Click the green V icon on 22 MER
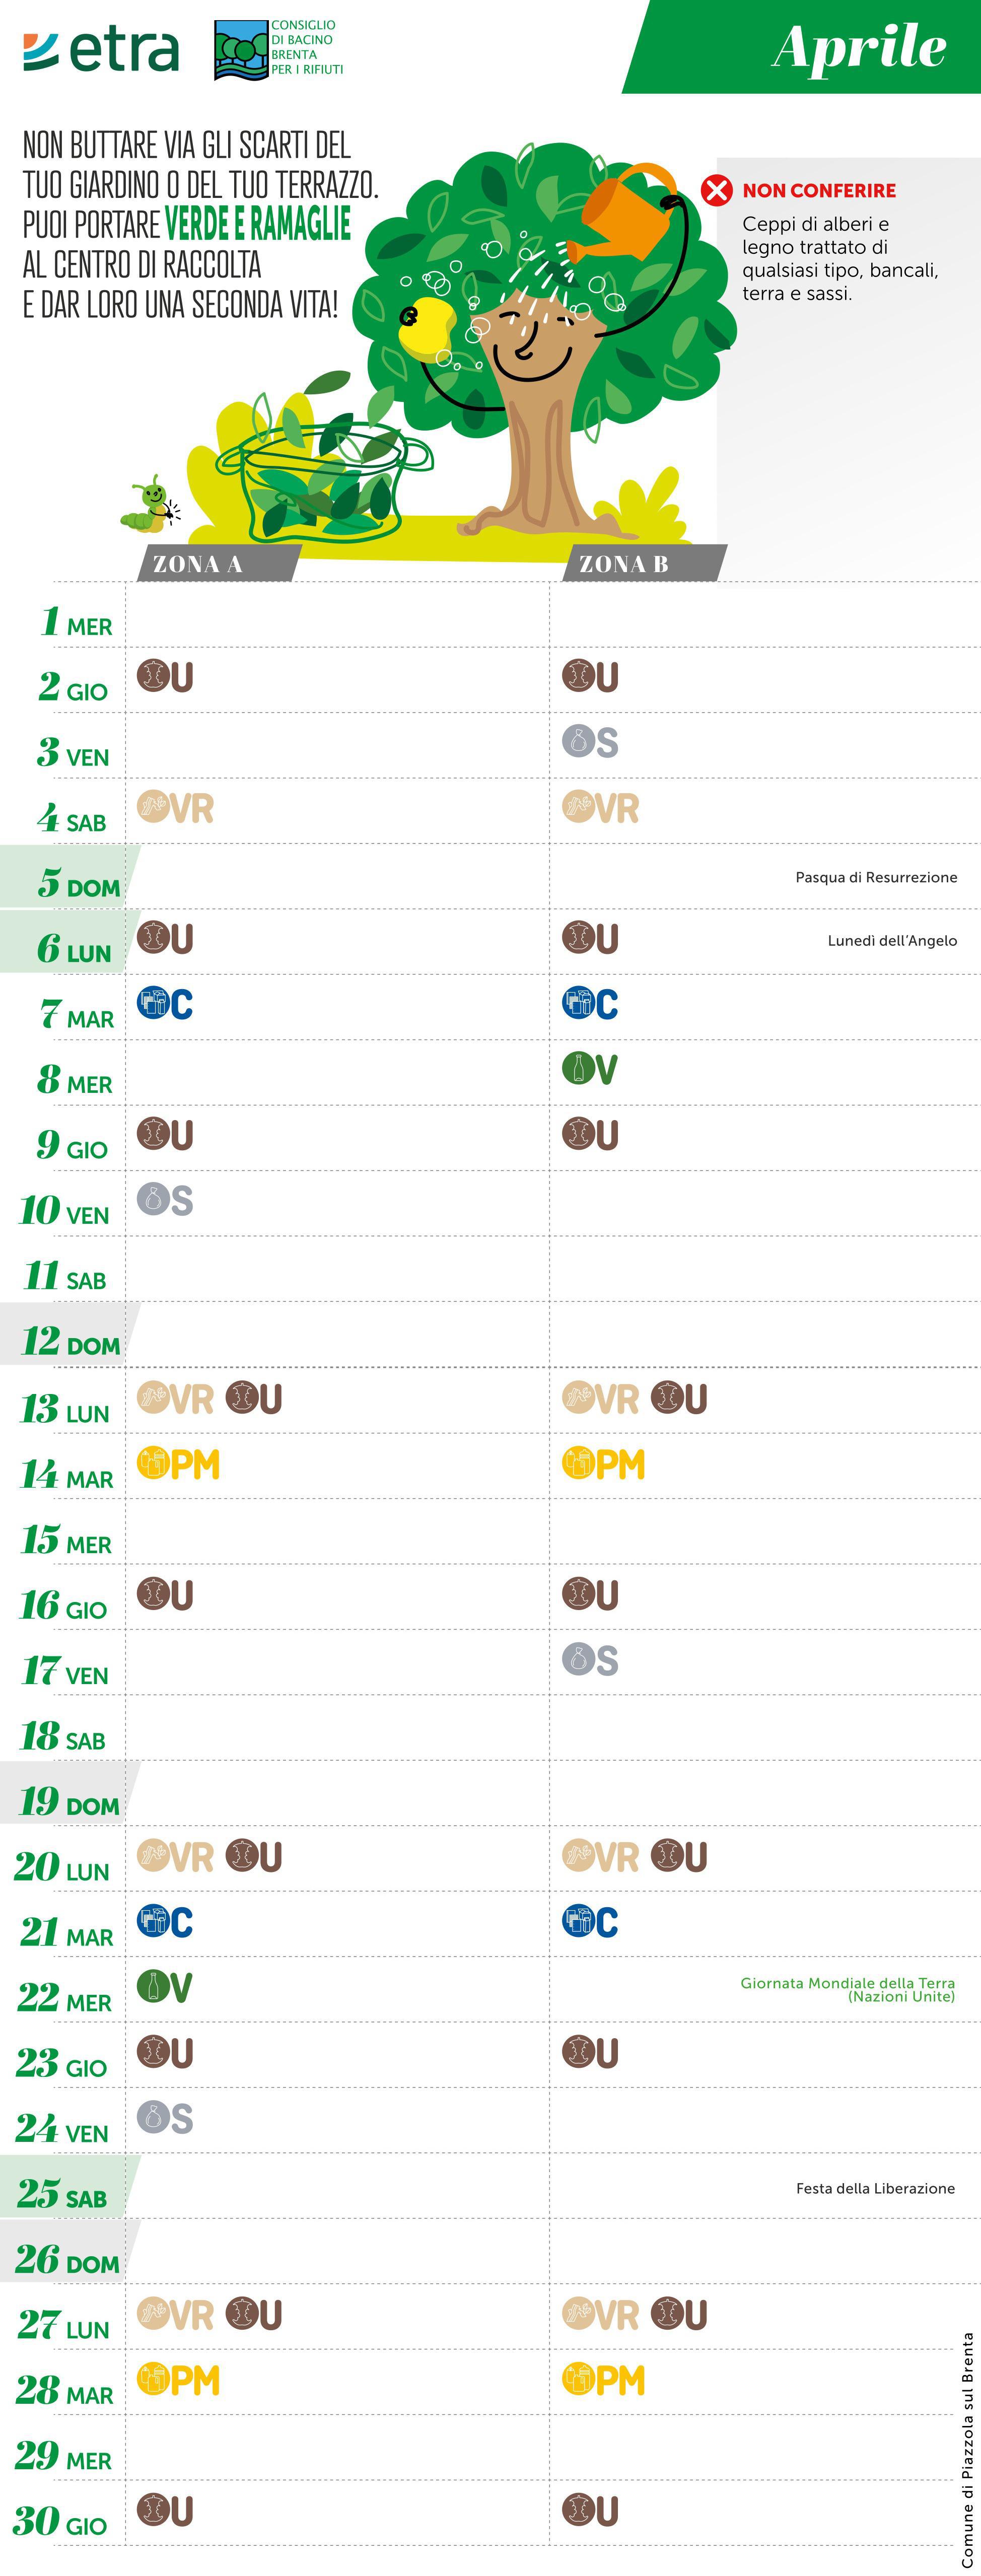The width and height of the screenshot is (981, 2576). point(165,1986)
